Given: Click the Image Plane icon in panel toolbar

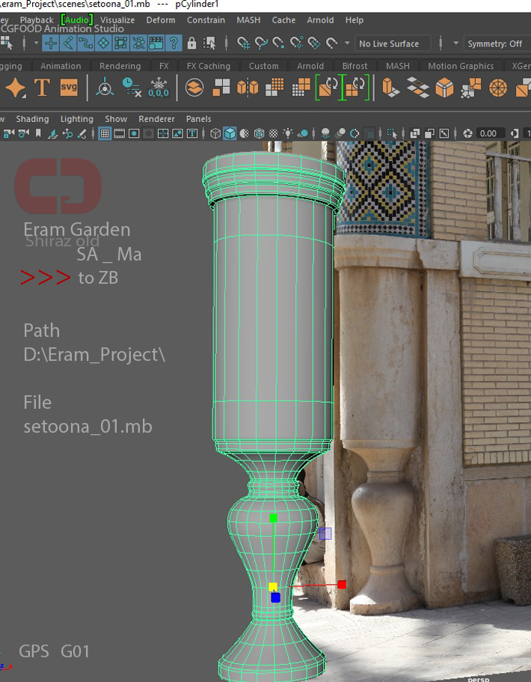Looking at the screenshot, I should point(53,133).
